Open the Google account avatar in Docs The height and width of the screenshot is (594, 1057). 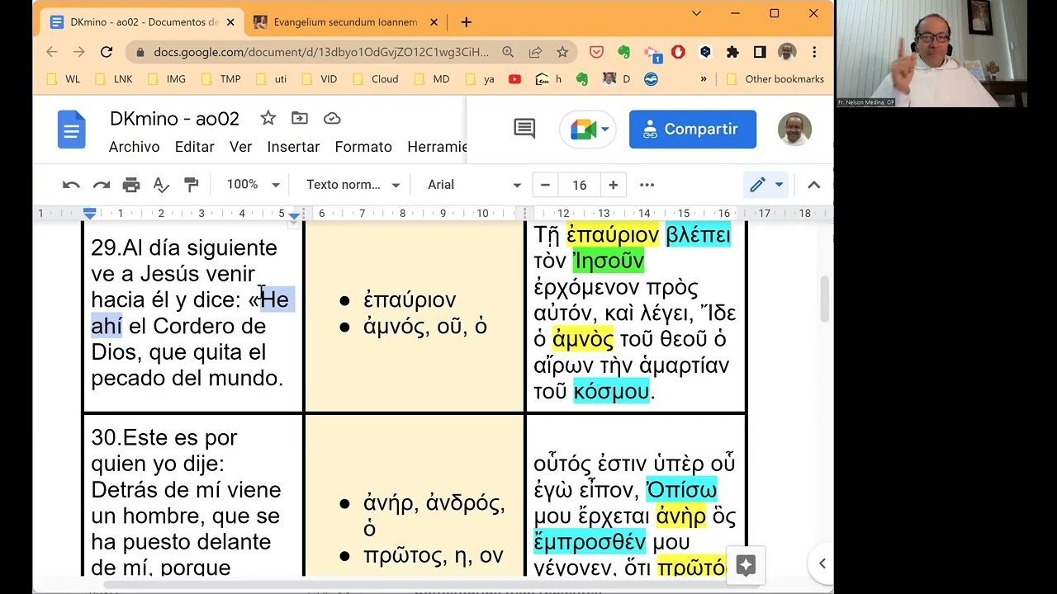(794, 130)
